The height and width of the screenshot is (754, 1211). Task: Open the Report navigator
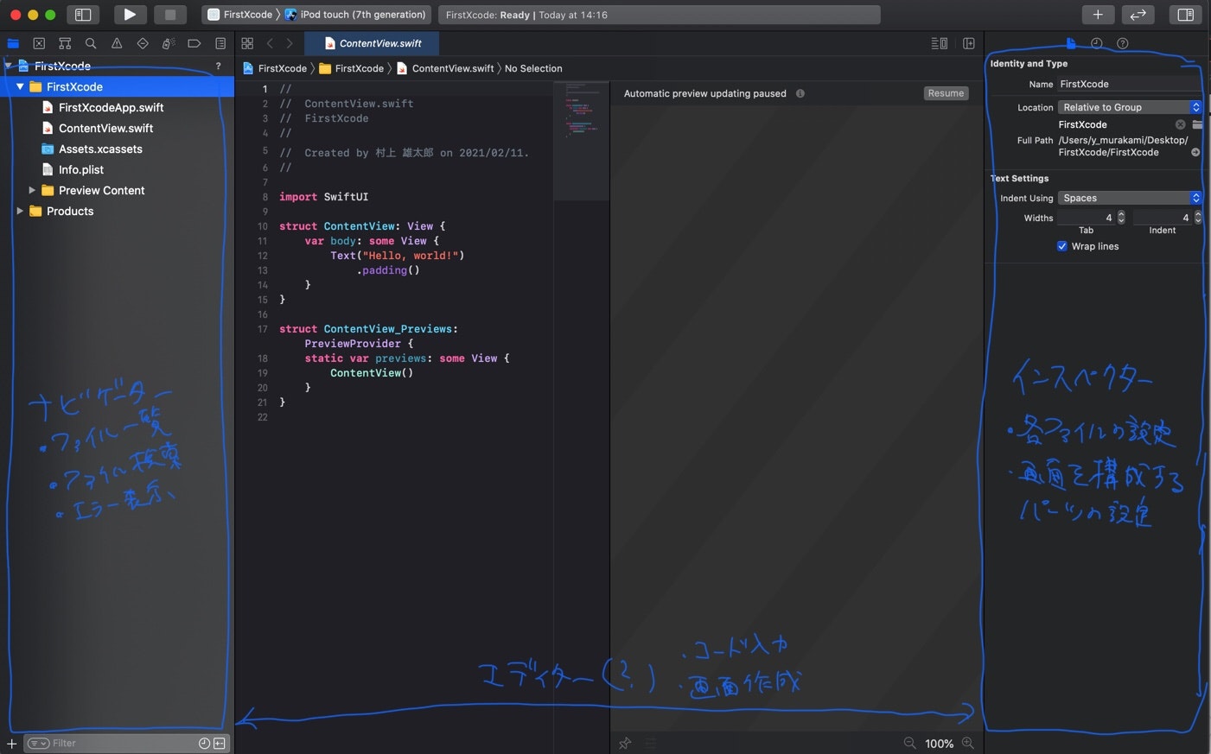[220, 43]
